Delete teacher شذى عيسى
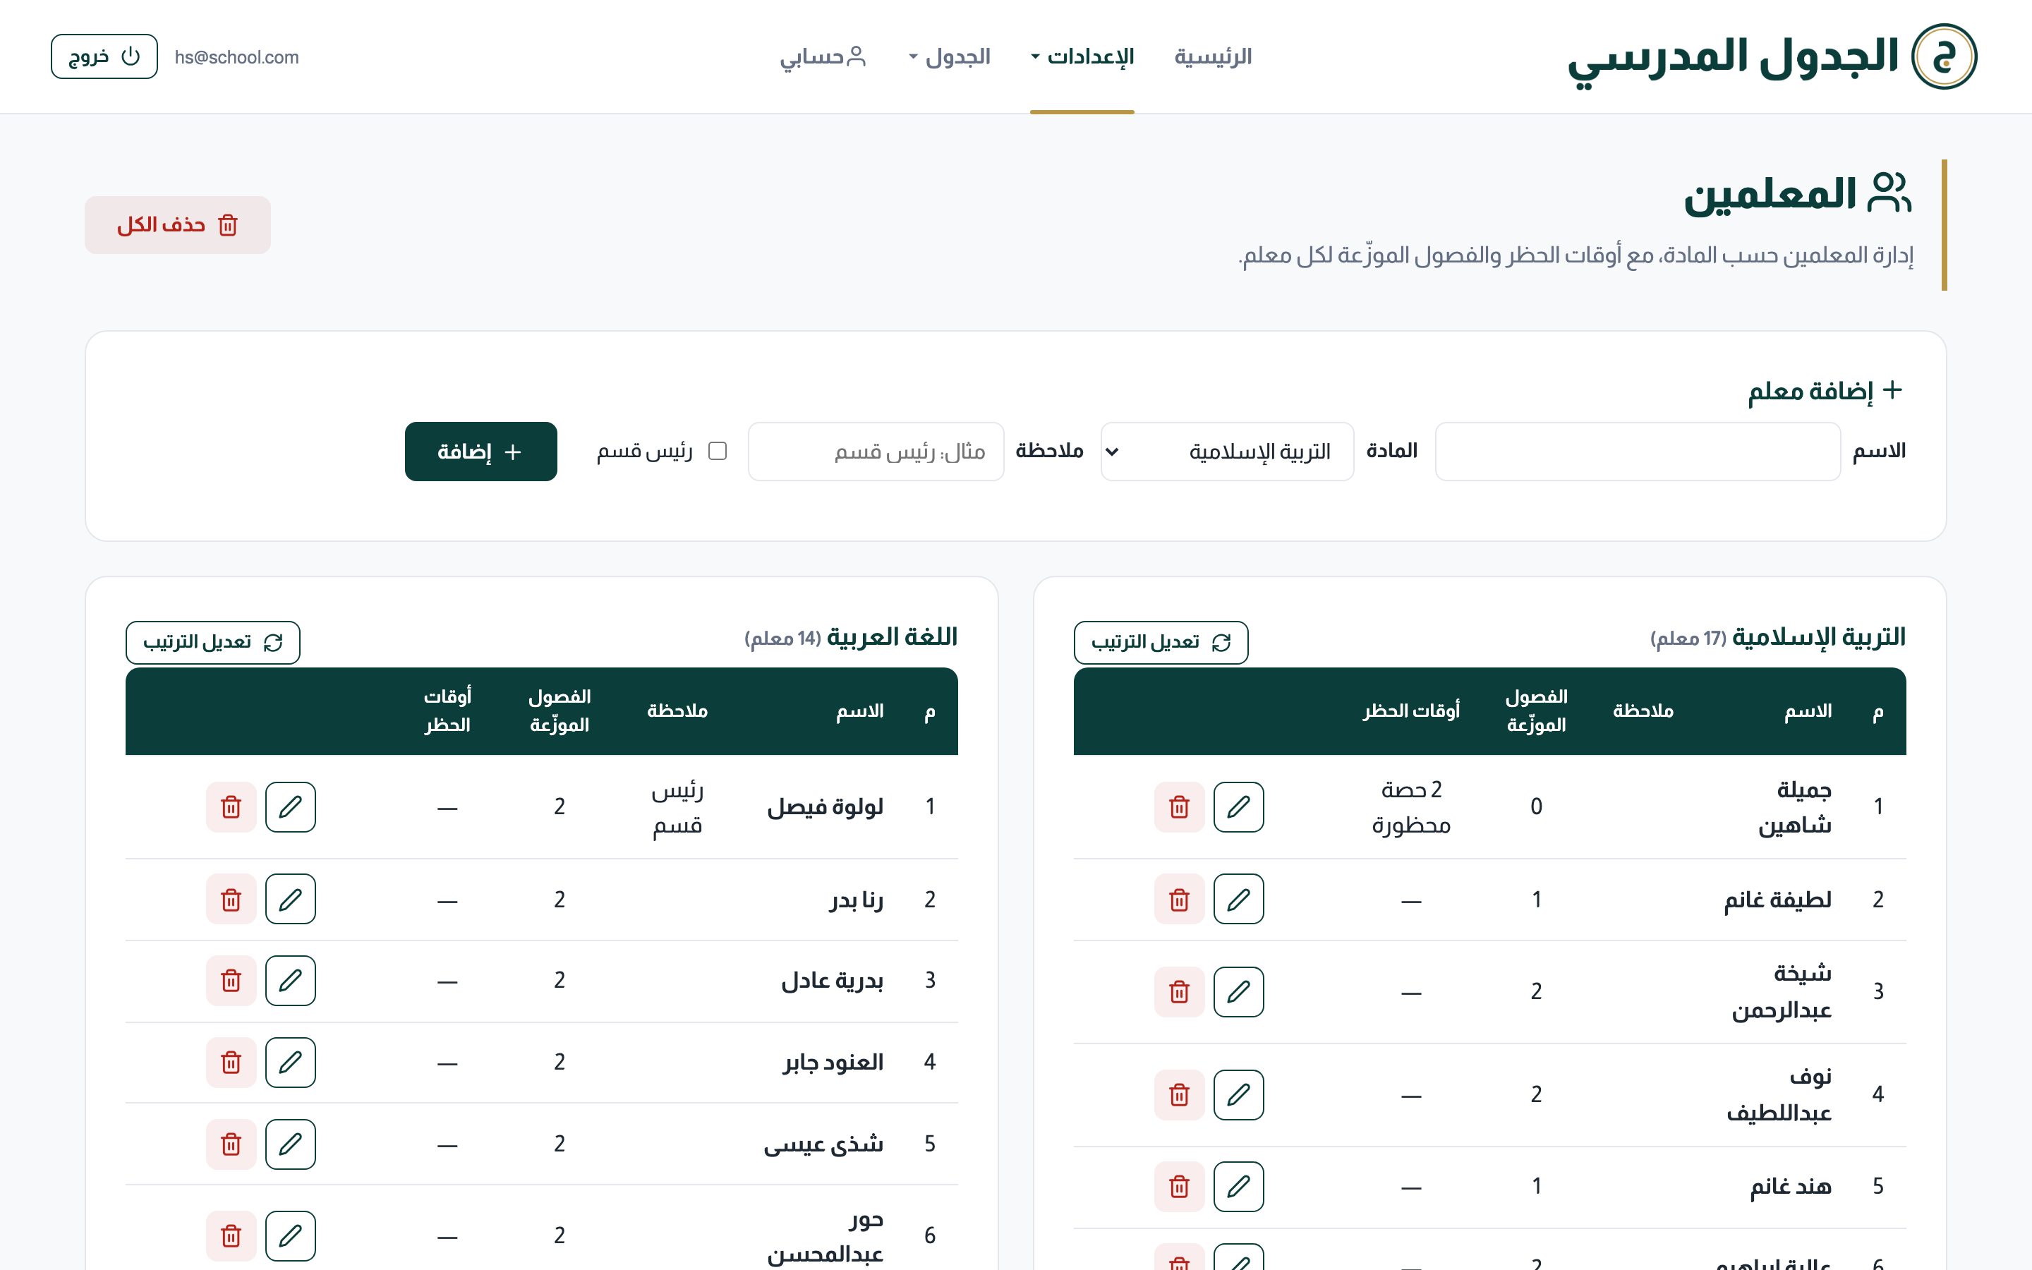 click(x=231, y=1144)
